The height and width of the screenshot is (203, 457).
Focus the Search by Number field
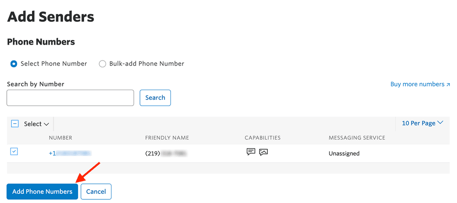point(70,98)
